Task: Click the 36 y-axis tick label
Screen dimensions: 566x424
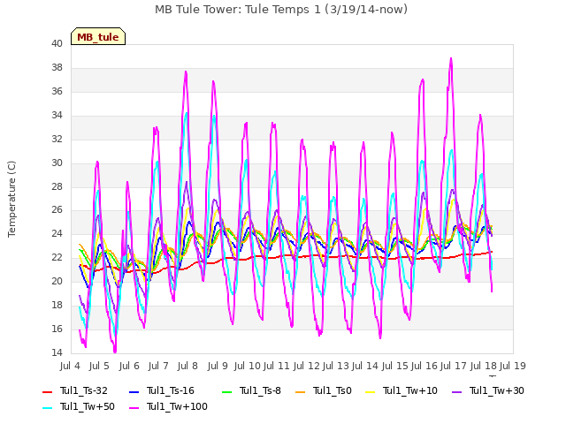Action: pyautogui.click(x=57, y=91)
